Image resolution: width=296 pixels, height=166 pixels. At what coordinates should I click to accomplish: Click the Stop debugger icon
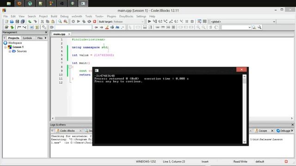[x=192, y=22]
